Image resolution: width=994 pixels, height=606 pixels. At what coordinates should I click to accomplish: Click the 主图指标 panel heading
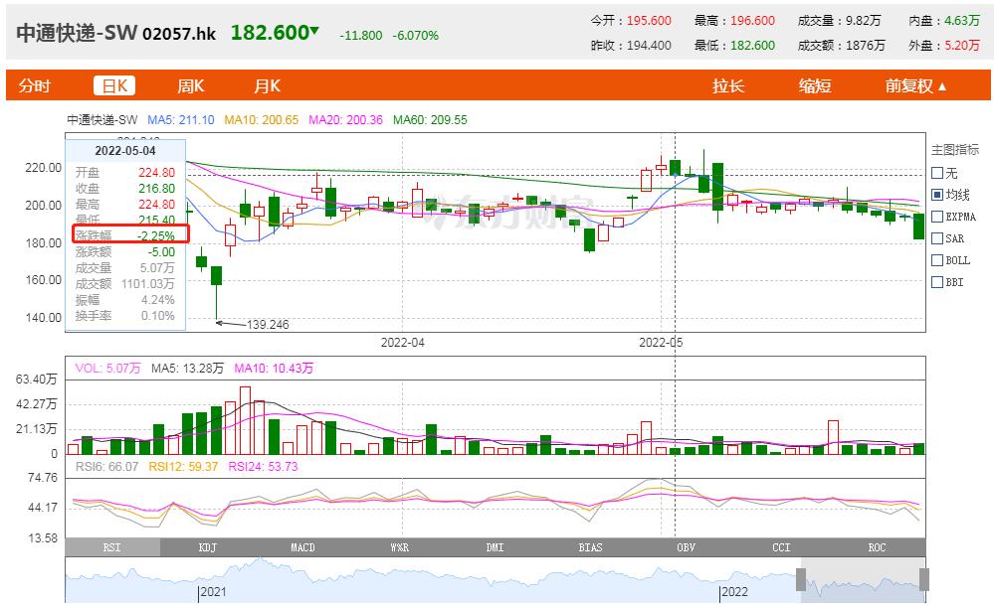(x=954, y=149)
